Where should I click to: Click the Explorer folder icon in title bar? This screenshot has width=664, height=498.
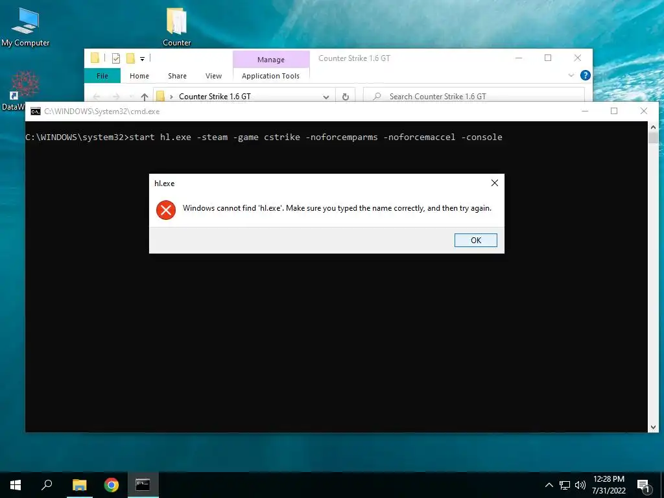click(x=95, y=58)
